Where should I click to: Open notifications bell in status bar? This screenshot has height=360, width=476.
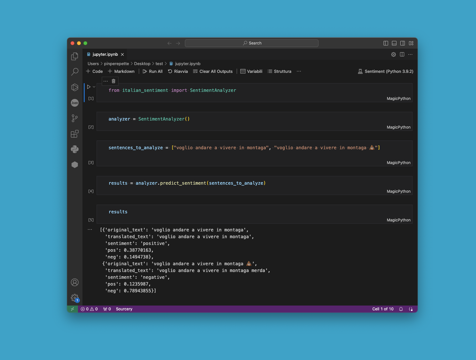(x=401, y=309)
